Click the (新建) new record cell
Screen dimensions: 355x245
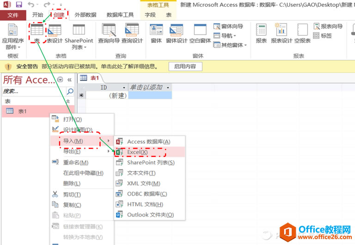(x=107, y=96)
